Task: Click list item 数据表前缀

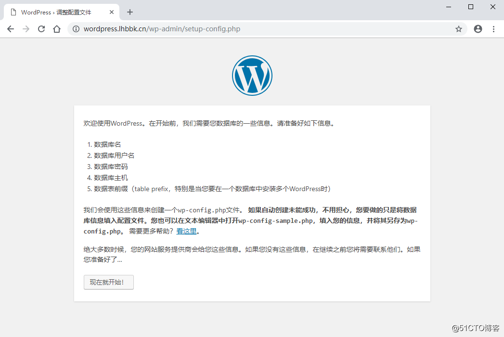Action: tap(212, 189)
